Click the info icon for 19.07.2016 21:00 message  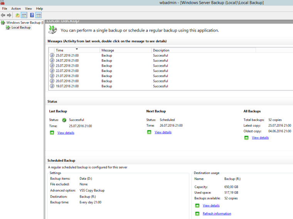click(x=52, y=86)
